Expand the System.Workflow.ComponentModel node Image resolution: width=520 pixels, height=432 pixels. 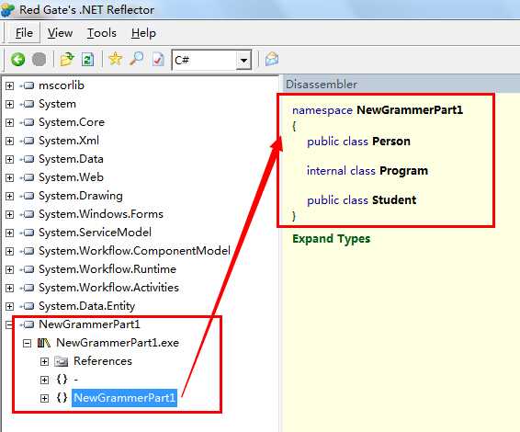(9, 252)
